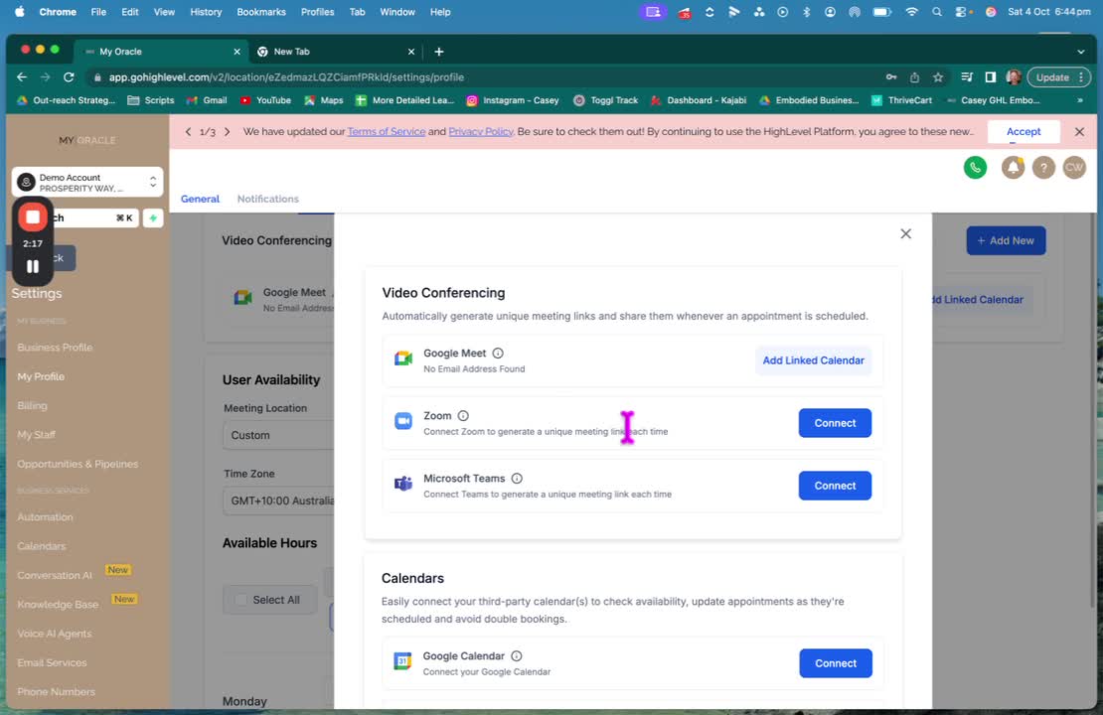Switch to the New Tab browser tab

(x=336, y=52)
